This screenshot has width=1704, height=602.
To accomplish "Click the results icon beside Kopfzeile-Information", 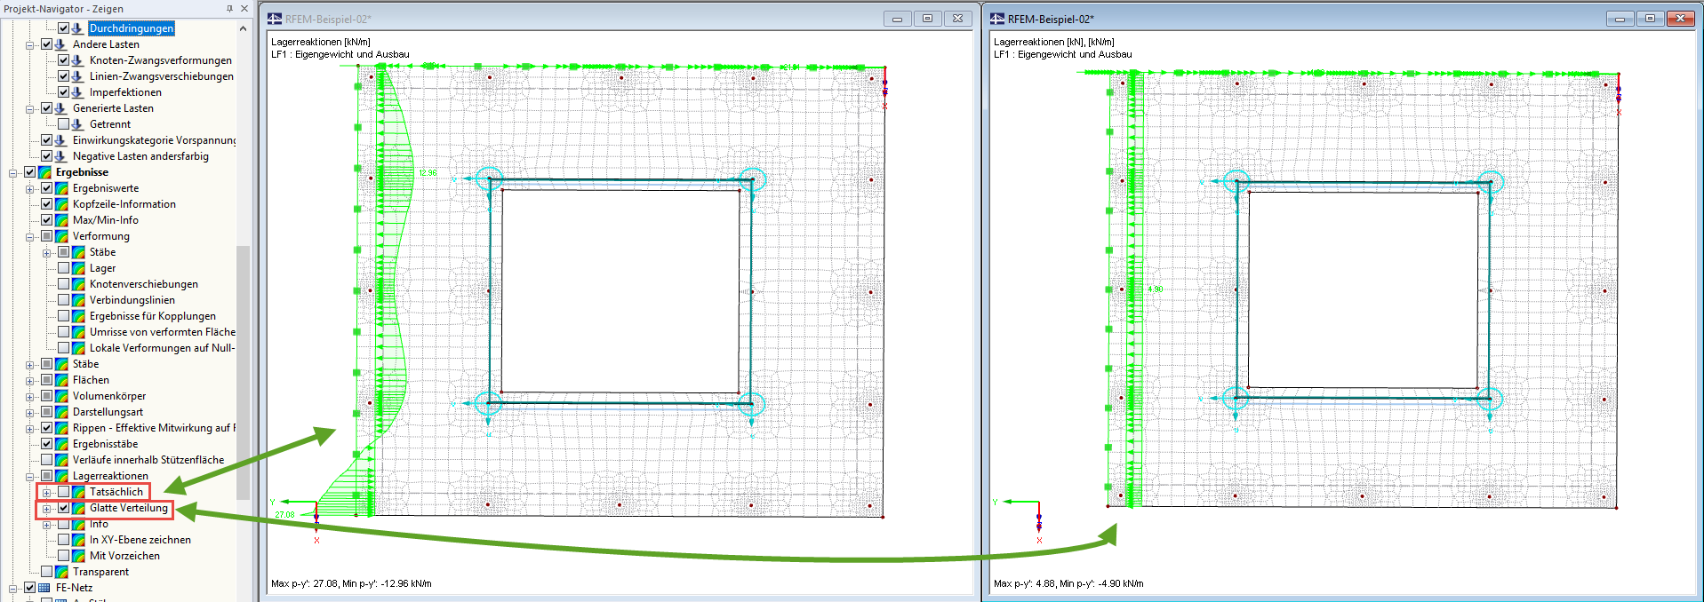I will click(x=61, y=204).
